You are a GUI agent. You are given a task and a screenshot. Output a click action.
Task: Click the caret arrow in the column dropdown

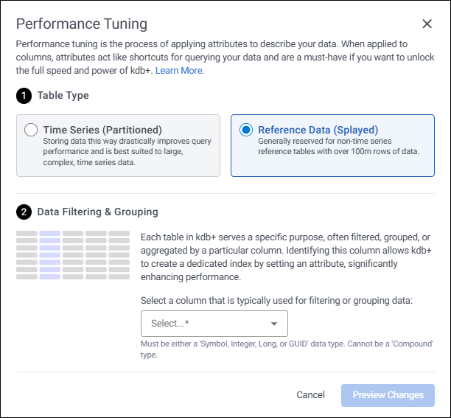click(274, 324)
